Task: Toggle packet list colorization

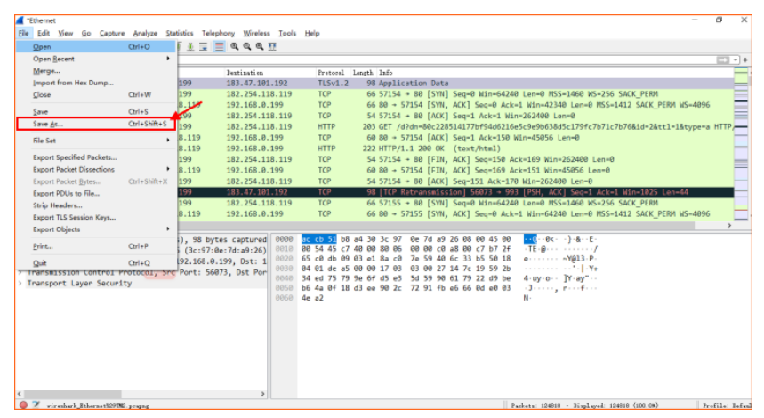Action: point(219,46)
